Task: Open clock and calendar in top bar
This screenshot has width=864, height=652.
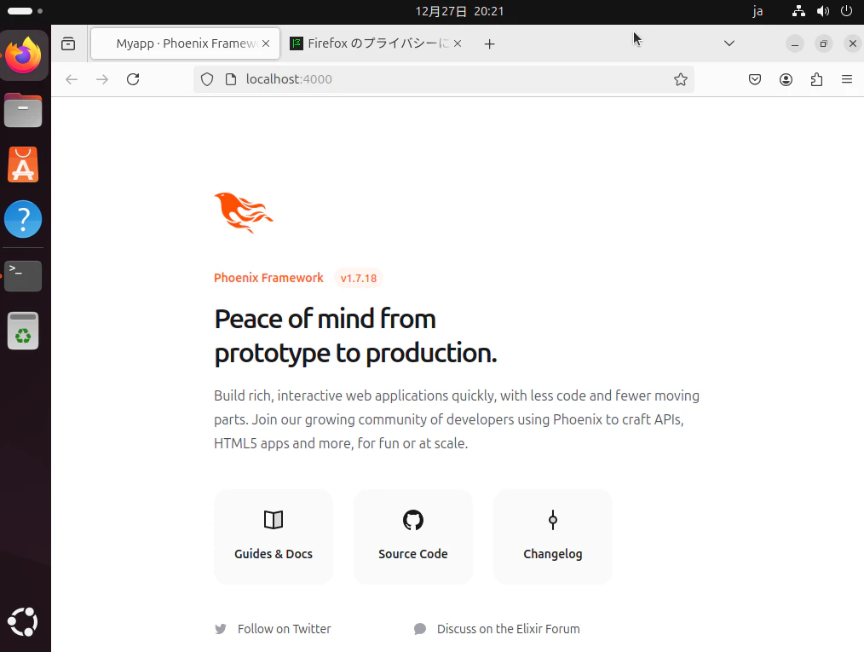Action: pyautogui.click(x=459, y=11)
